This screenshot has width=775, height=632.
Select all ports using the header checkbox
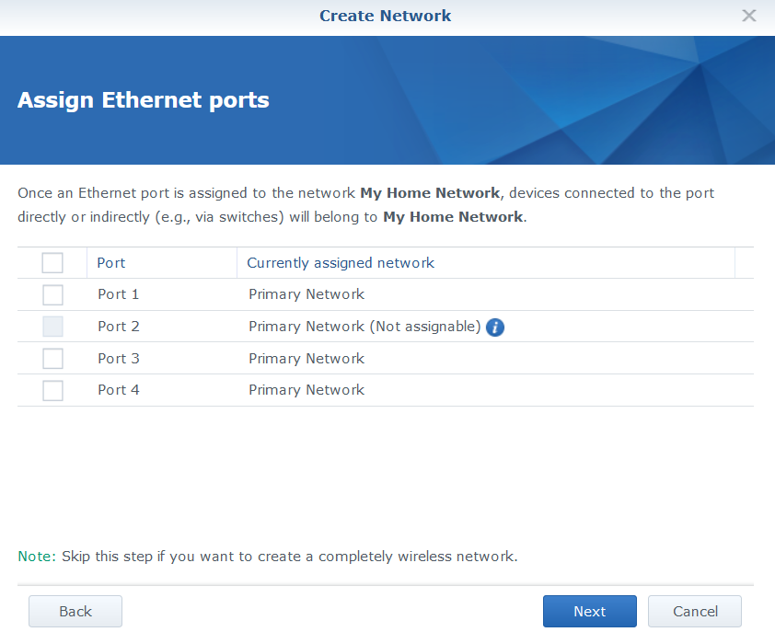pos(52,262)
